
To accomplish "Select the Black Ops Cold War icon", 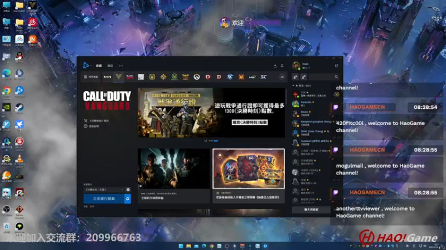I will (130, 77).
